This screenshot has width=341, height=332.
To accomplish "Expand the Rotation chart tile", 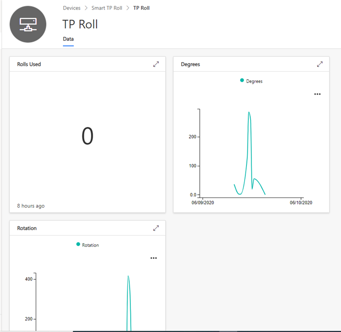I will [156, 228].
